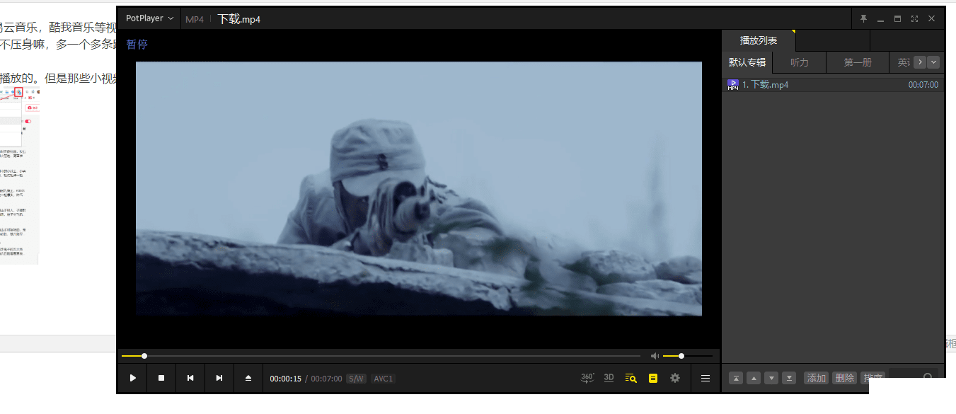Stop the video playback

pyautogui.click(x=161, y=378)
